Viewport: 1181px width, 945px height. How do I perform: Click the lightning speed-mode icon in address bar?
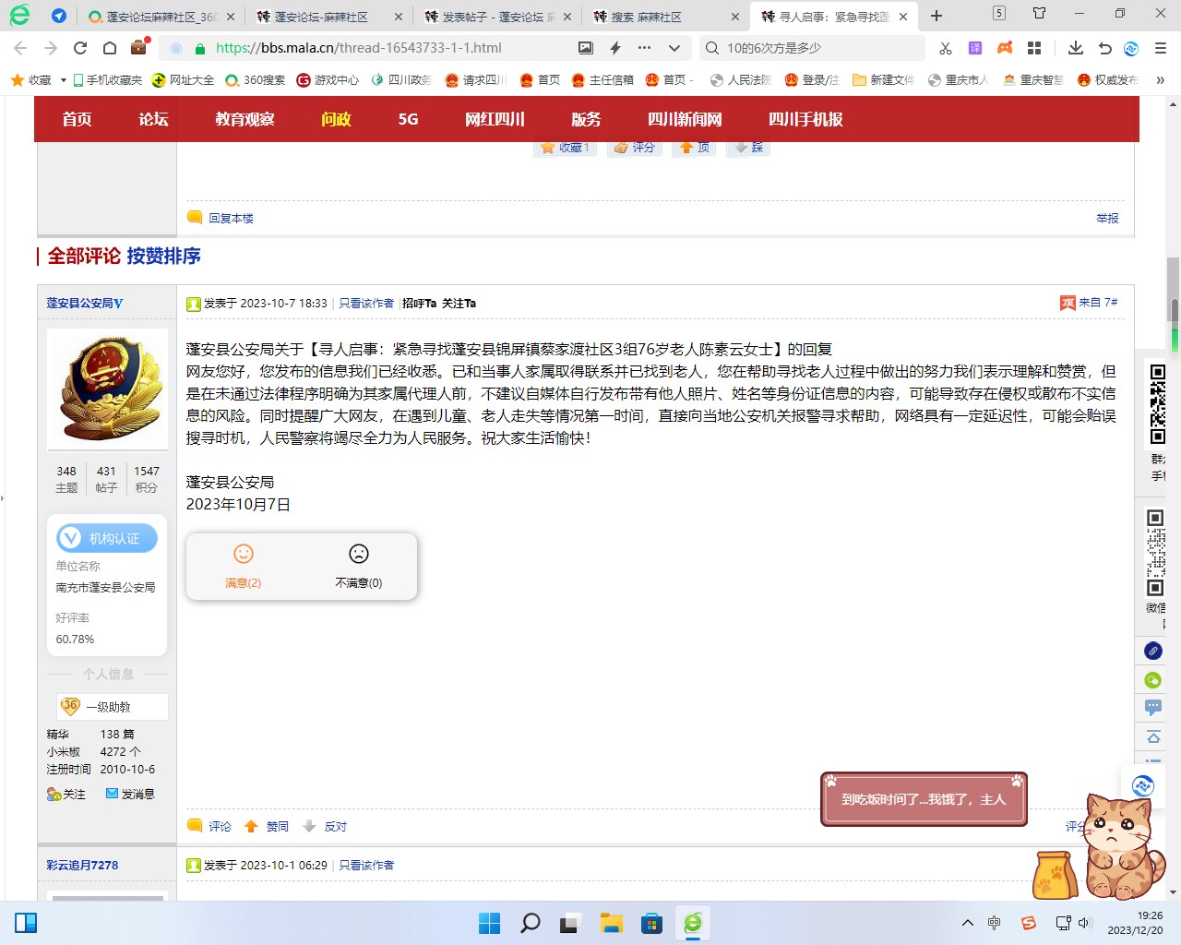pyautogui.click(x=615, y=48)
